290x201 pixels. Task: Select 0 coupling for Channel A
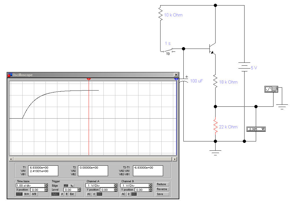(94, 194)
